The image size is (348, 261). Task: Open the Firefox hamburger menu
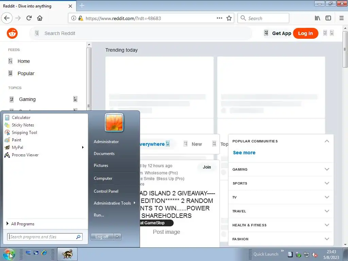pyautogui.click(x=342, y=18)
